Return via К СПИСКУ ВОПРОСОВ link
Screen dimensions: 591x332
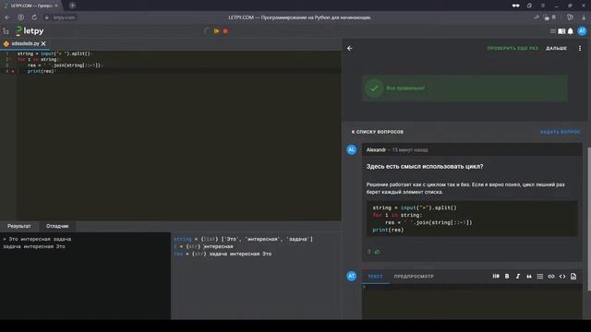tap(378, 132)
